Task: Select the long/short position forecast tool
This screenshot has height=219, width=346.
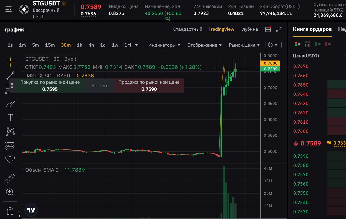Action: tap(10, 146)
